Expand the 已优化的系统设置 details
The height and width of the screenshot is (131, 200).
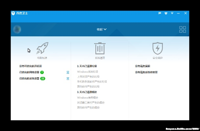(x=68, y=79)
